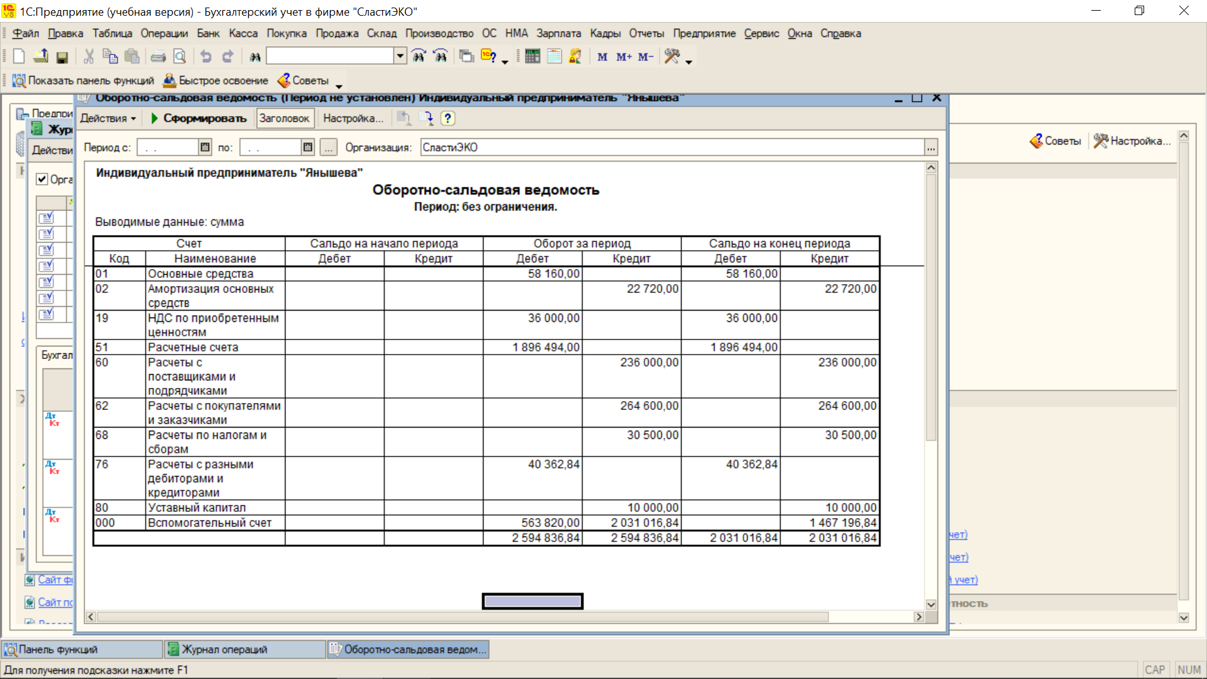Open the 'Период с' date calendar picker

click(x=205, y=147)
